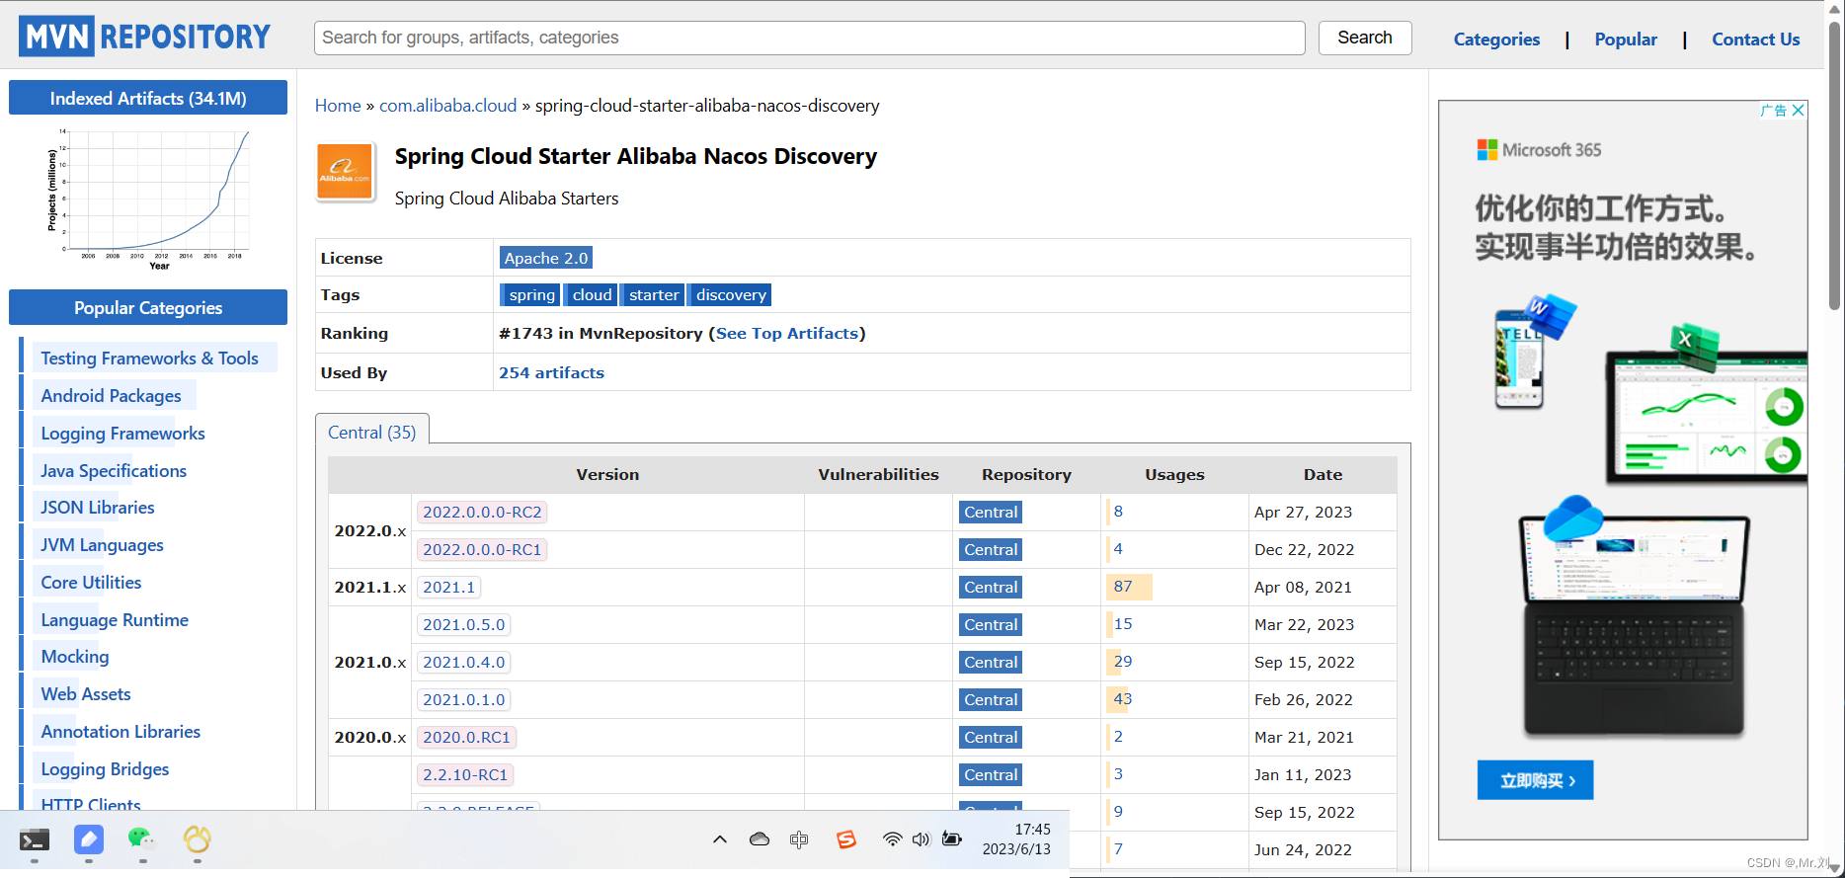This screenshot has width=1845, height=878.
Task: Open the 87 usages link
Action: click(x=1123, y=587)
